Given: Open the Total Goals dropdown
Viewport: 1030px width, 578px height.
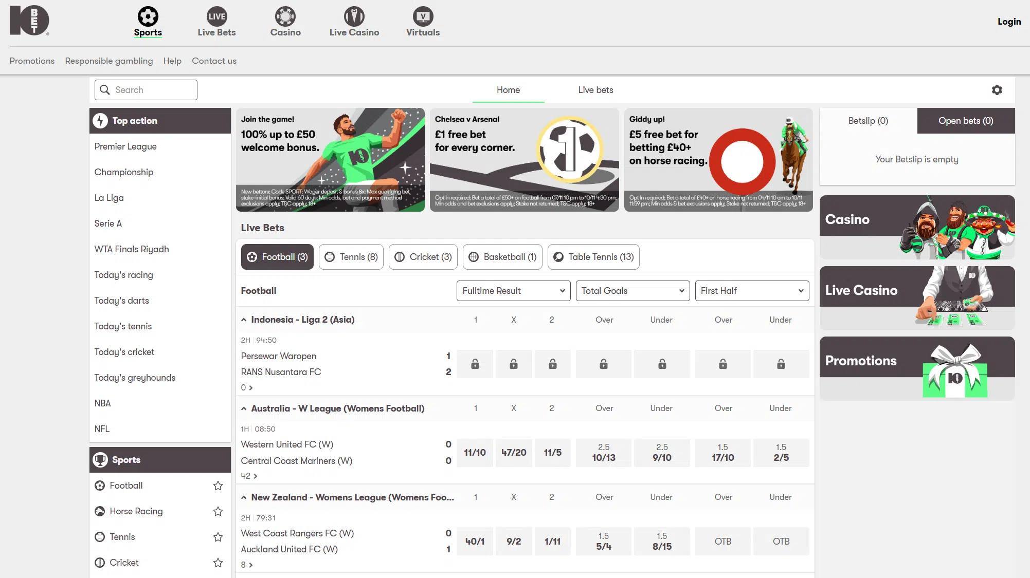Looking at the screenshot, I should 633,291.
